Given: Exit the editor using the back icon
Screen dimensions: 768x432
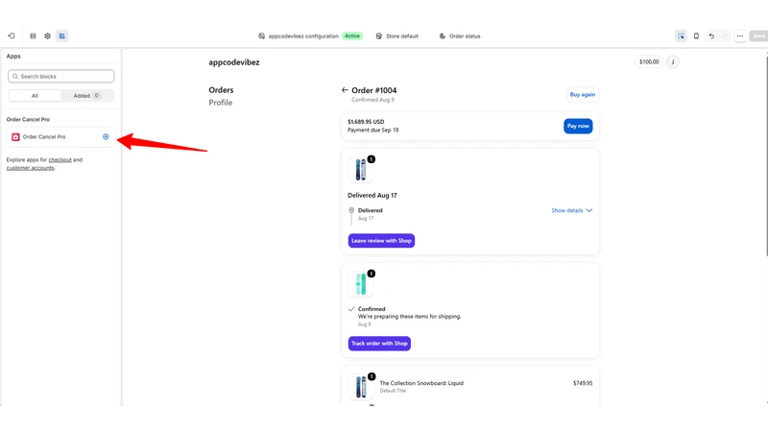Looking at the screenshot, I should [x=12, y=36].
